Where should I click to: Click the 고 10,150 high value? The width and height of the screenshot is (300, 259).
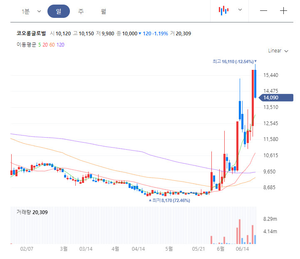pos(83,33)
